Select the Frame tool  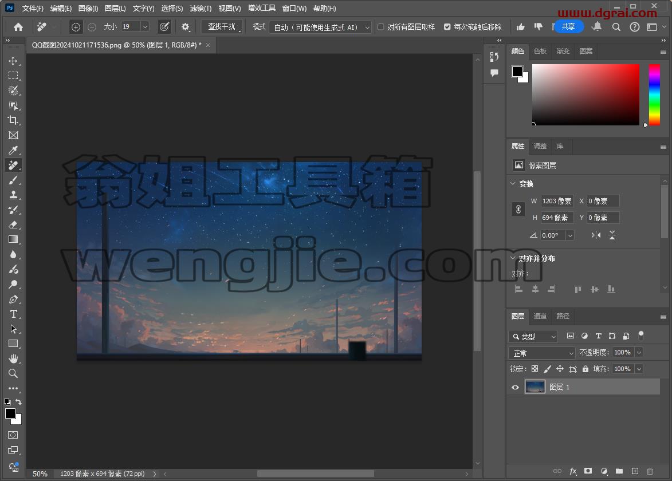click(13, 135)
